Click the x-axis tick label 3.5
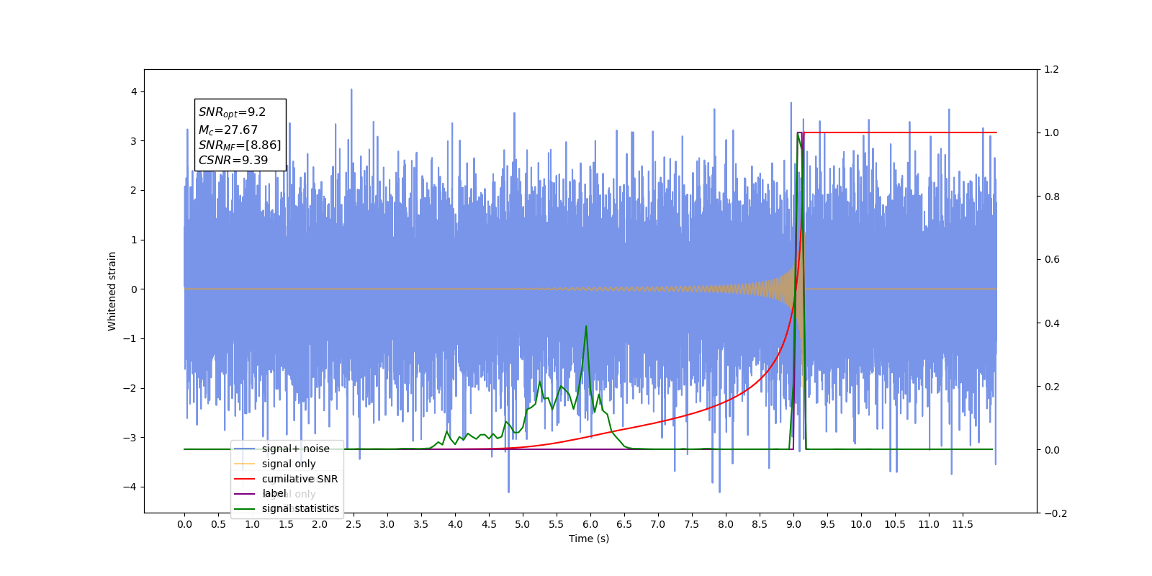Image resolution: width=1152 pixels, height=576 pixels. coord(421,524)
